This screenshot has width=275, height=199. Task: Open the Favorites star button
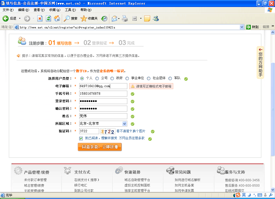[x=89, y=19]
